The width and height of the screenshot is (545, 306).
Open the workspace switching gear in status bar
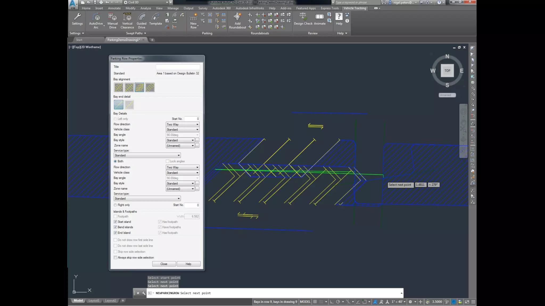tap(410, 301)
